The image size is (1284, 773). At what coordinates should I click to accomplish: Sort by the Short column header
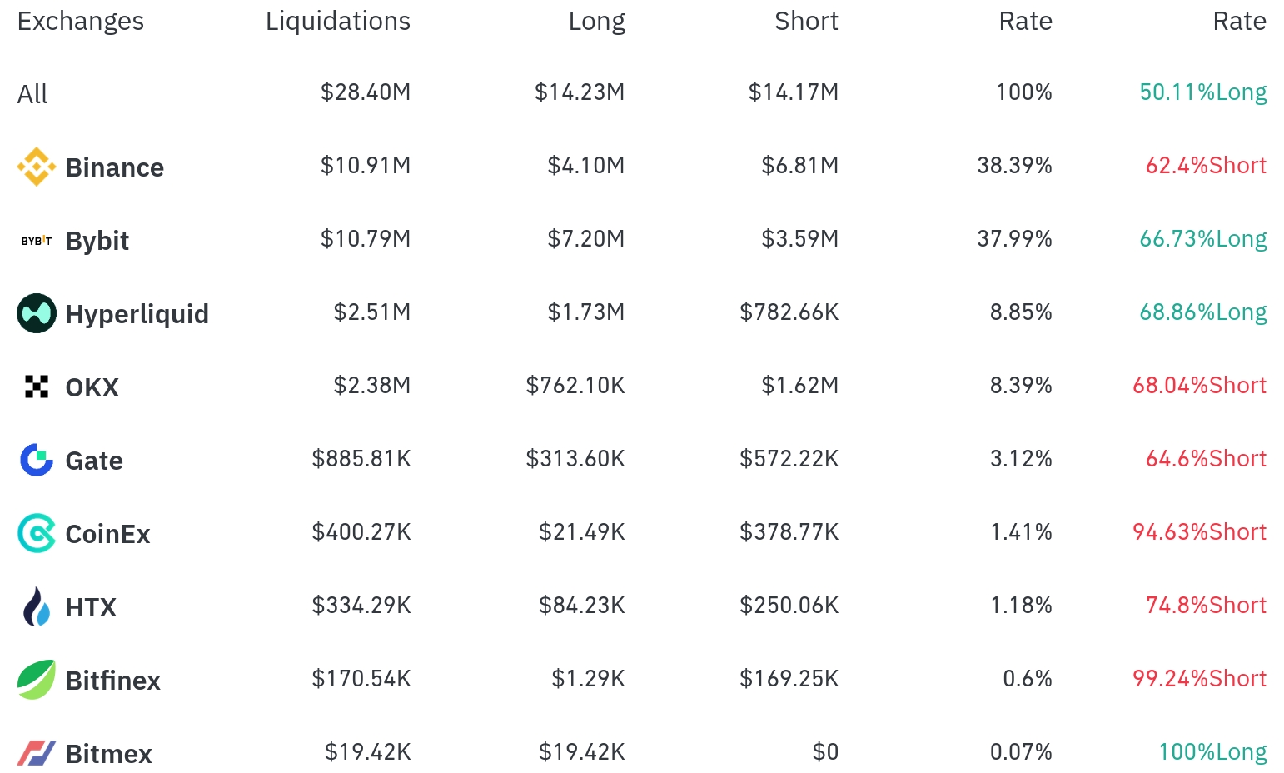pyautogui.click(x=805, y=22)
